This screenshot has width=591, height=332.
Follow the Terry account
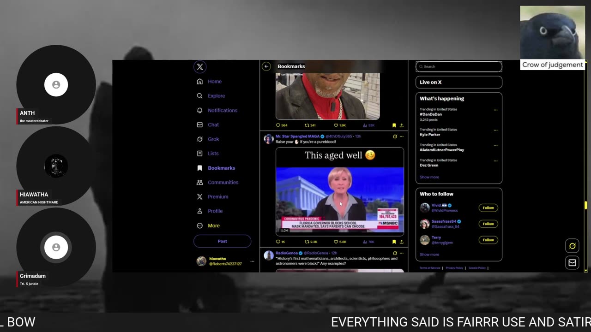[488, 240]
